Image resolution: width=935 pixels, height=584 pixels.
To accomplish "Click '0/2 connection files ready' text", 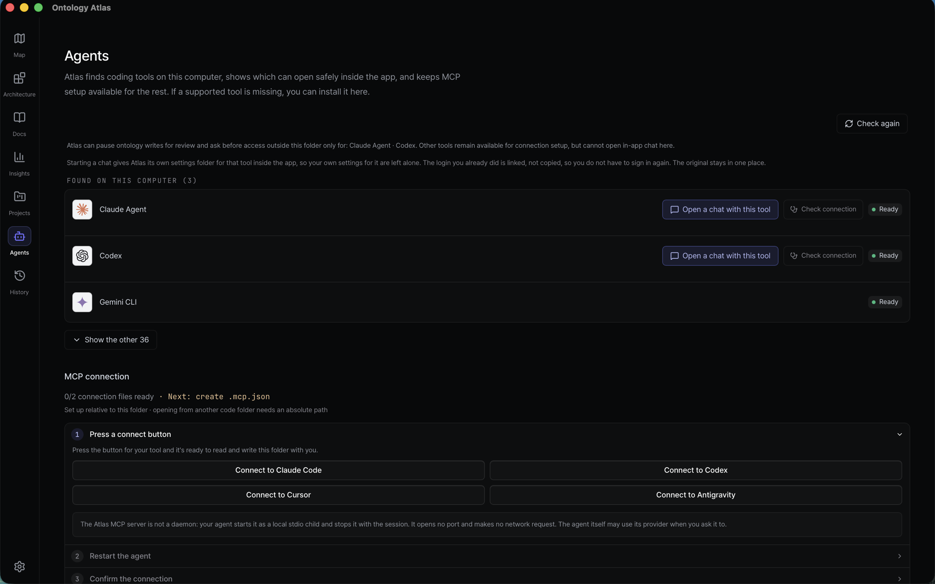I will [x=109, y=397].
